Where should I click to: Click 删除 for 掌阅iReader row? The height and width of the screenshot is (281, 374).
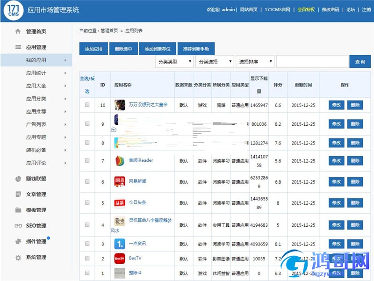point(355,160)
